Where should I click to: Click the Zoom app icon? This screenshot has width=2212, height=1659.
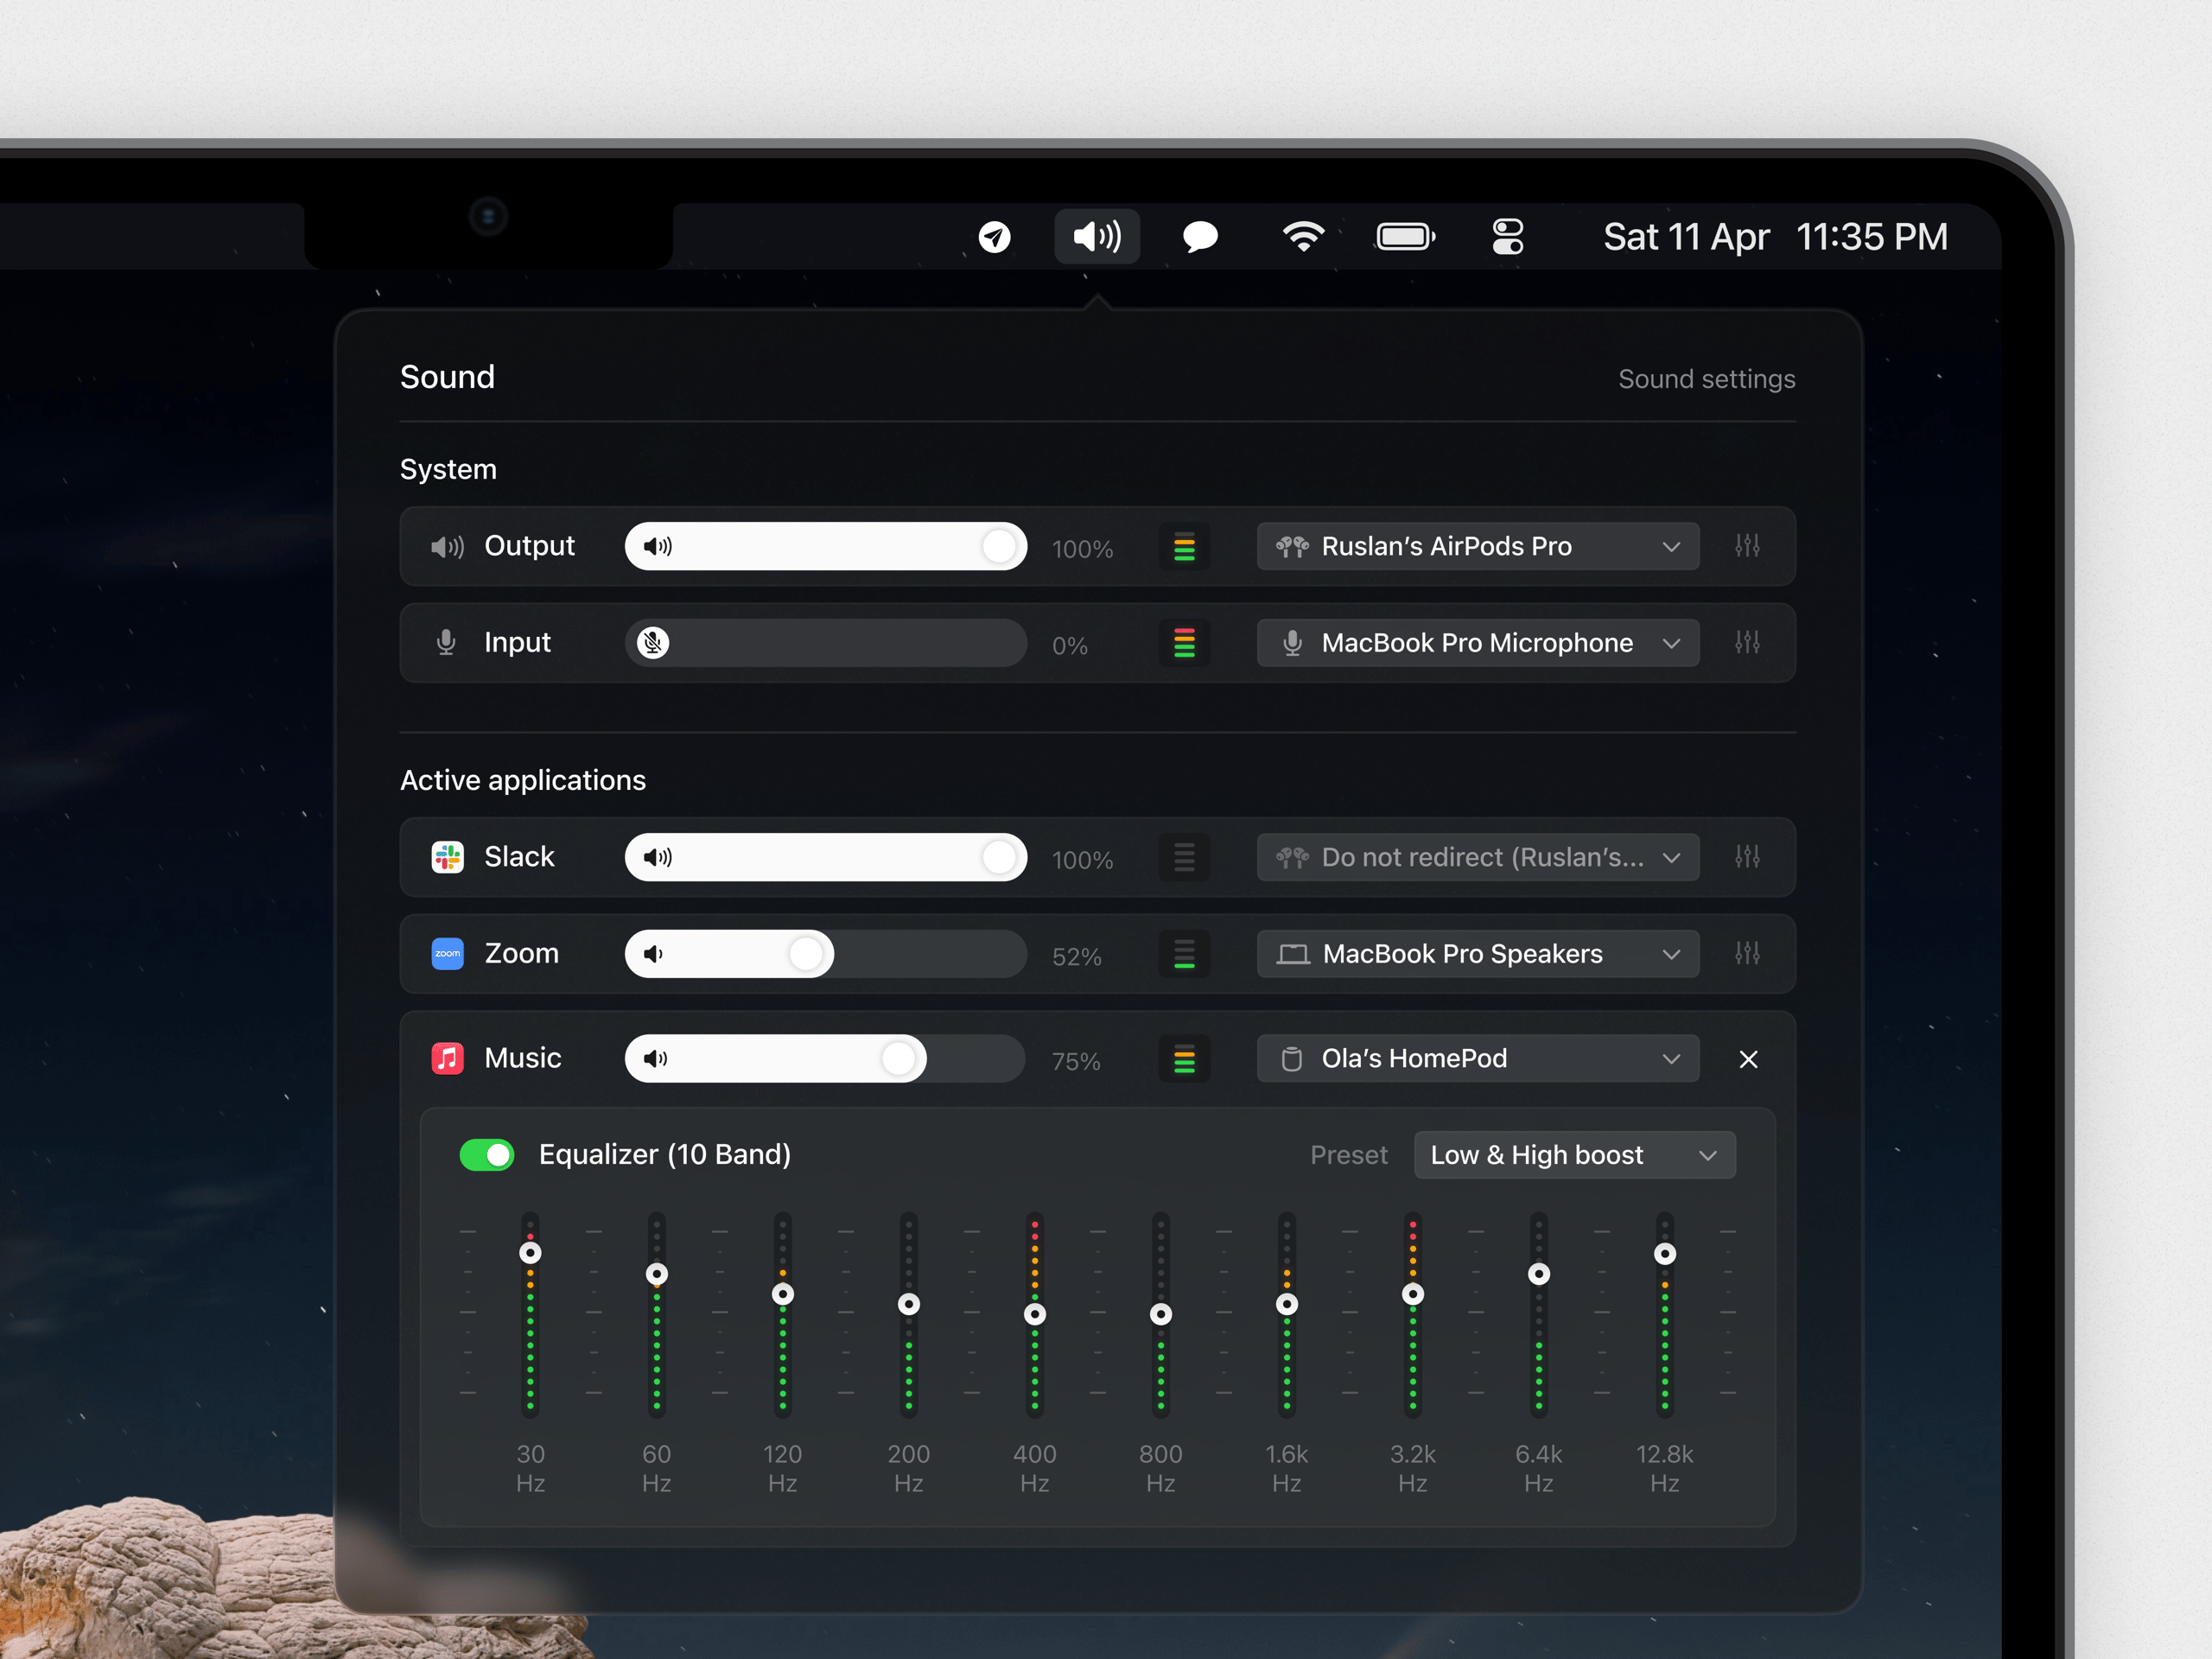tap(447, 954)
